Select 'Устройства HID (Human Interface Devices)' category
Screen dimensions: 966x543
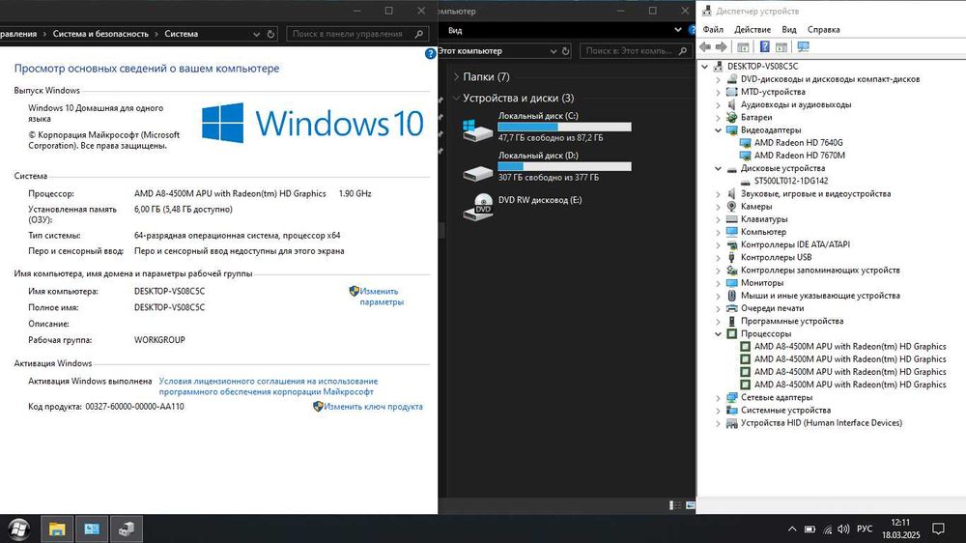[821, 423]
